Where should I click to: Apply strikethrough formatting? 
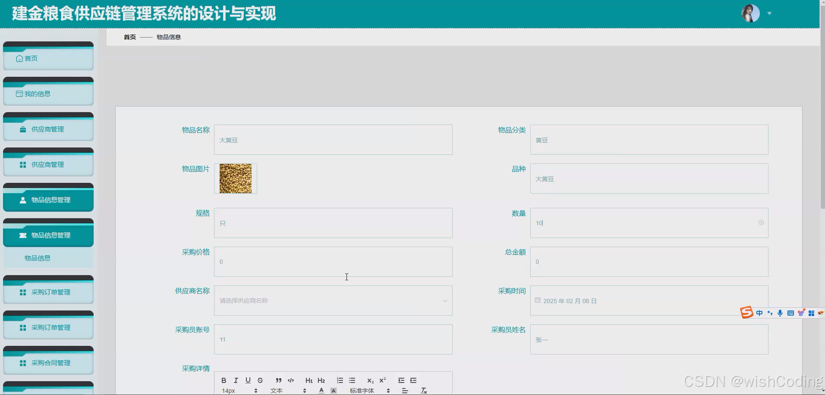pos(260,380)
